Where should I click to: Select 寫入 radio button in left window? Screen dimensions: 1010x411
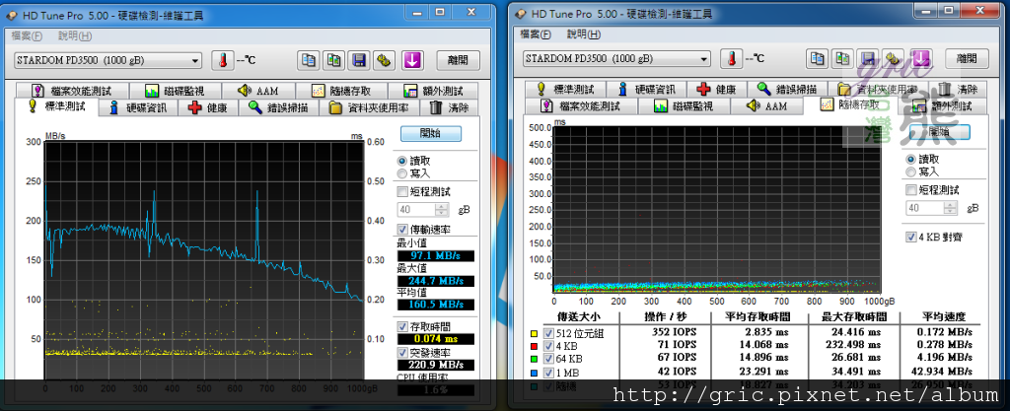pos(402,173)
